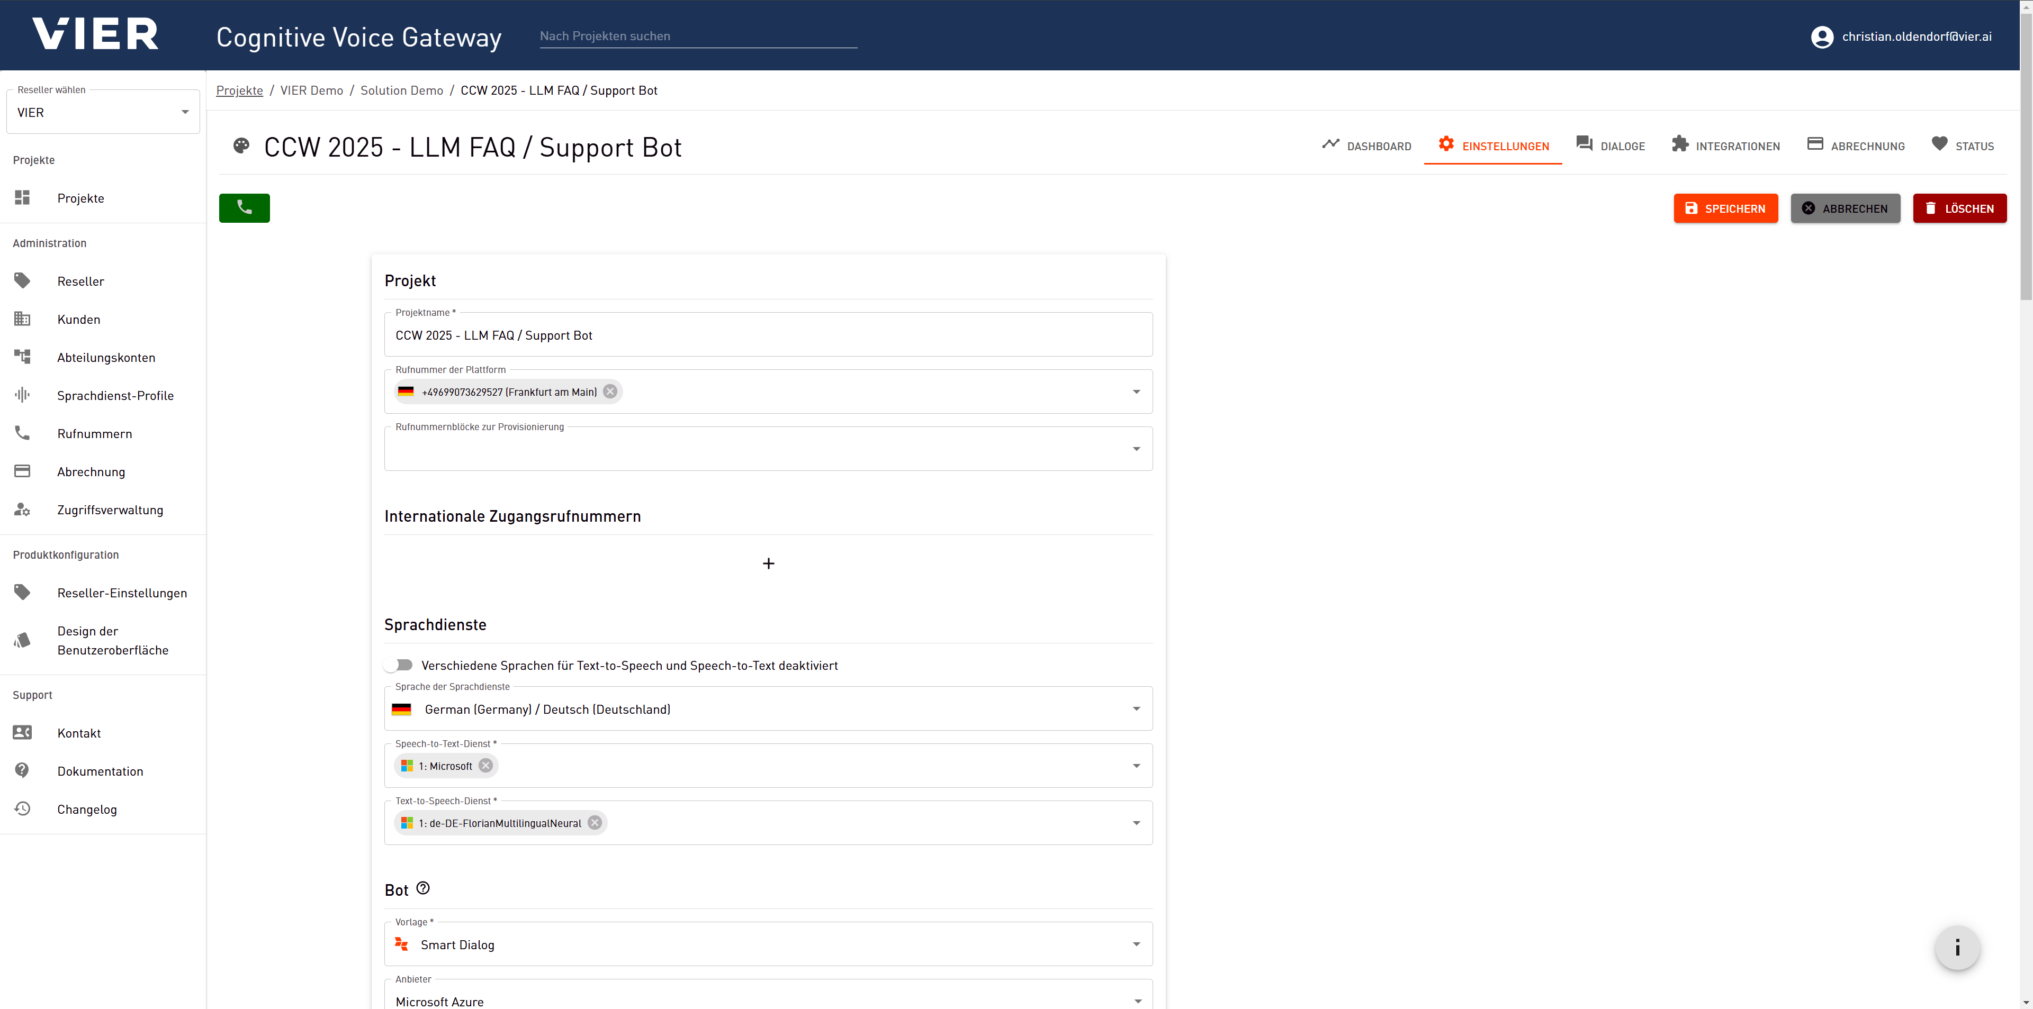The width and height of the screenshot is (2033, 1009).
Task: Remove the Frankfurt am Main phone number chip
Action: tap(610, 392)
